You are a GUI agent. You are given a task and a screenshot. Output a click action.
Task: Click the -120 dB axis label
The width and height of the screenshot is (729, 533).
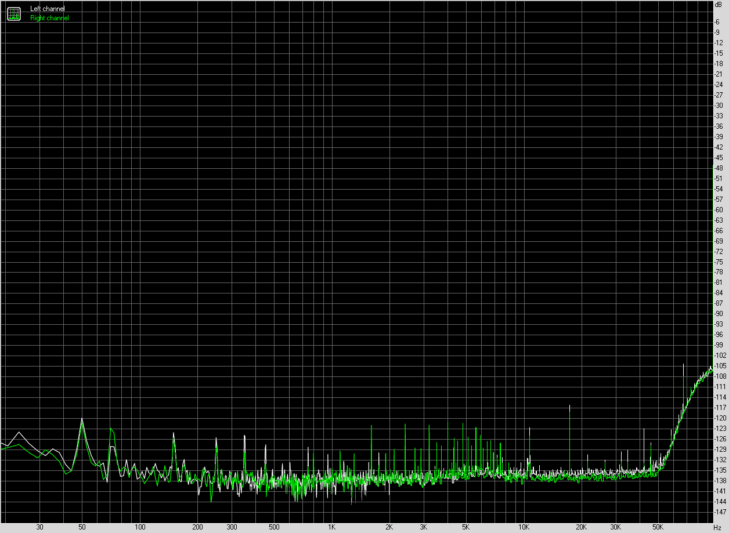tap(720, 418)
